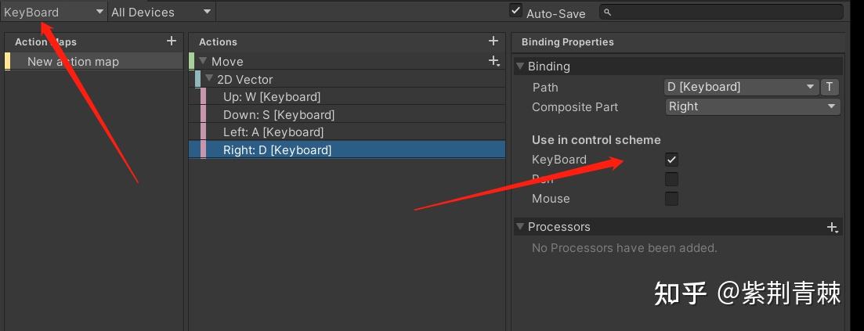Image resolution: width=864 pixels, height=331 pixels.
Task: Open the All Devices dropdown
Action: 161,12
